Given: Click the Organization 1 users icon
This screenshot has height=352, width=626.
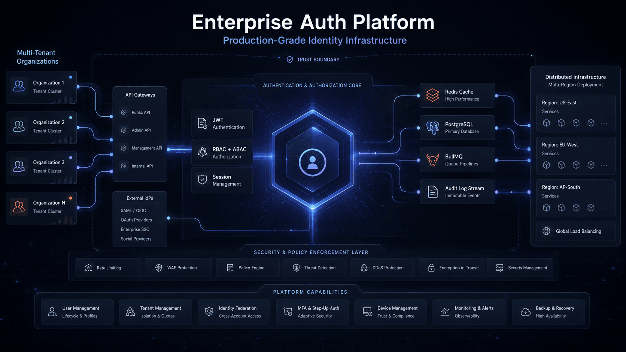Looking at the screenshot, I should (x=19, y=86).
